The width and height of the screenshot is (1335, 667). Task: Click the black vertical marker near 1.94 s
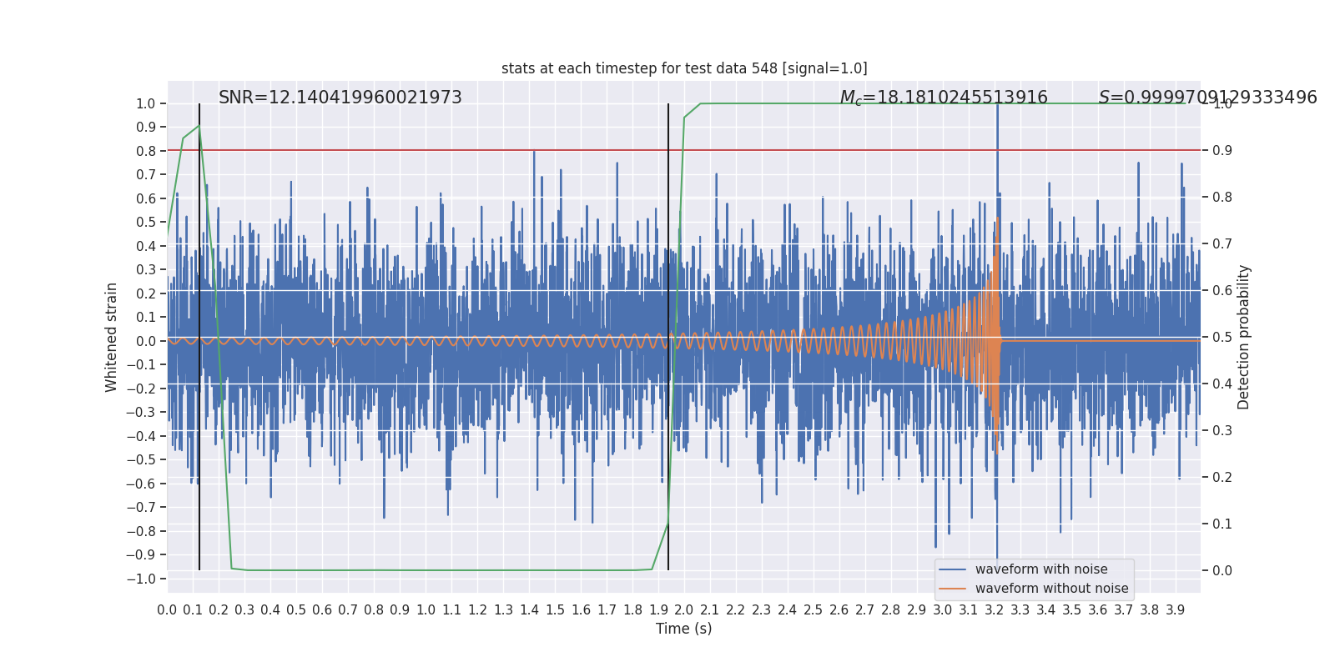(x=668, y=337)
